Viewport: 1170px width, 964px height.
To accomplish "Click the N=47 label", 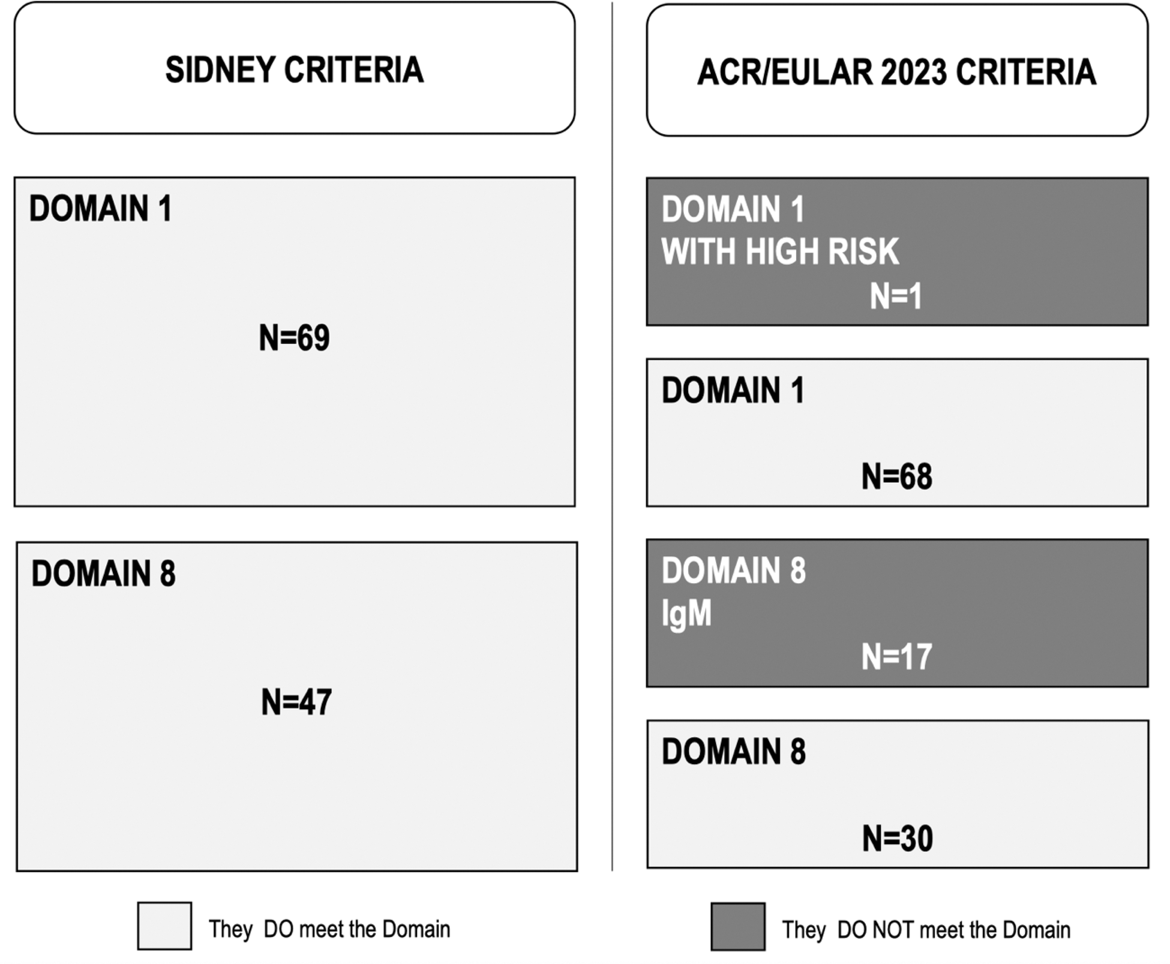I will 296,702.
